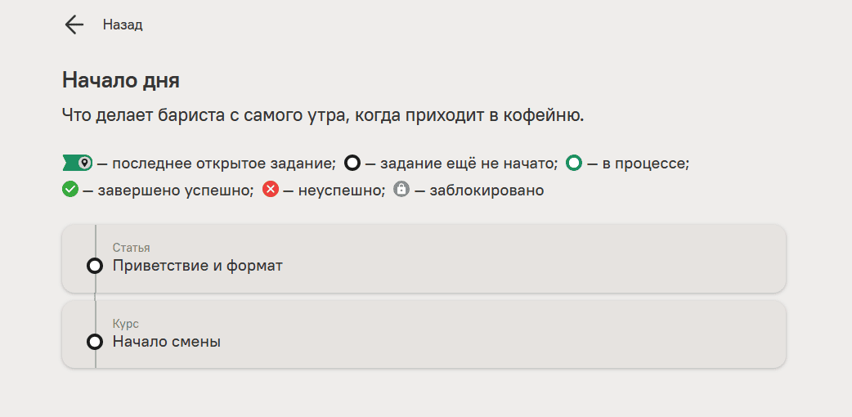852x417 pixels.
Task: Click the "Статья" type label
Action: pyautogui.click(x=131, y=248)
